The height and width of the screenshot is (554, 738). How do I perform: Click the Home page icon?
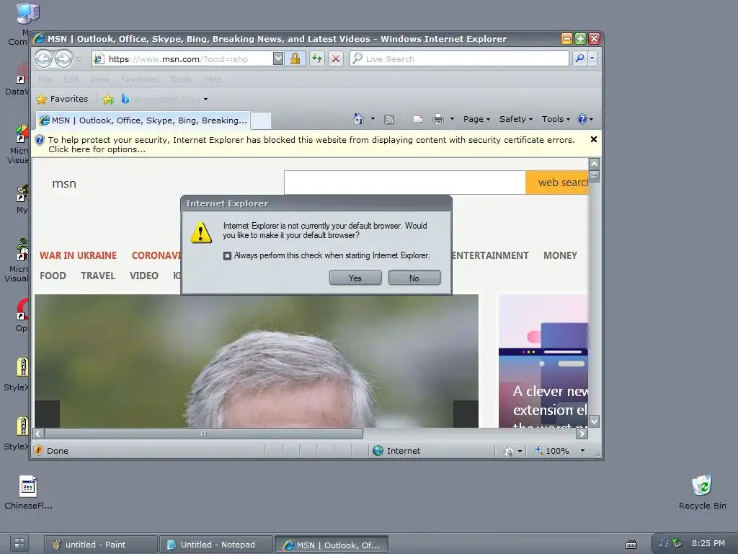click(x=359, y=119)
